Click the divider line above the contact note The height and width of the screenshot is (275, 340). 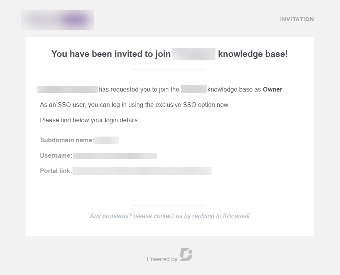(x=170, y=206)
